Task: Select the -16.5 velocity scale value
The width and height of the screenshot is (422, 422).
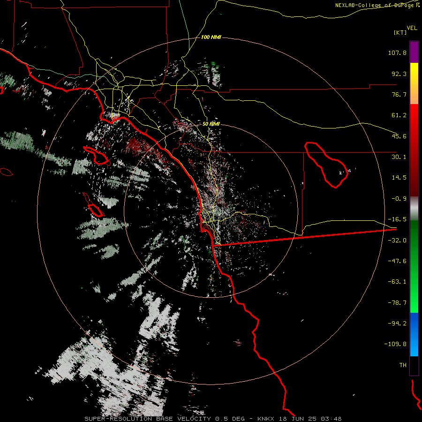Action: (397, 219)
